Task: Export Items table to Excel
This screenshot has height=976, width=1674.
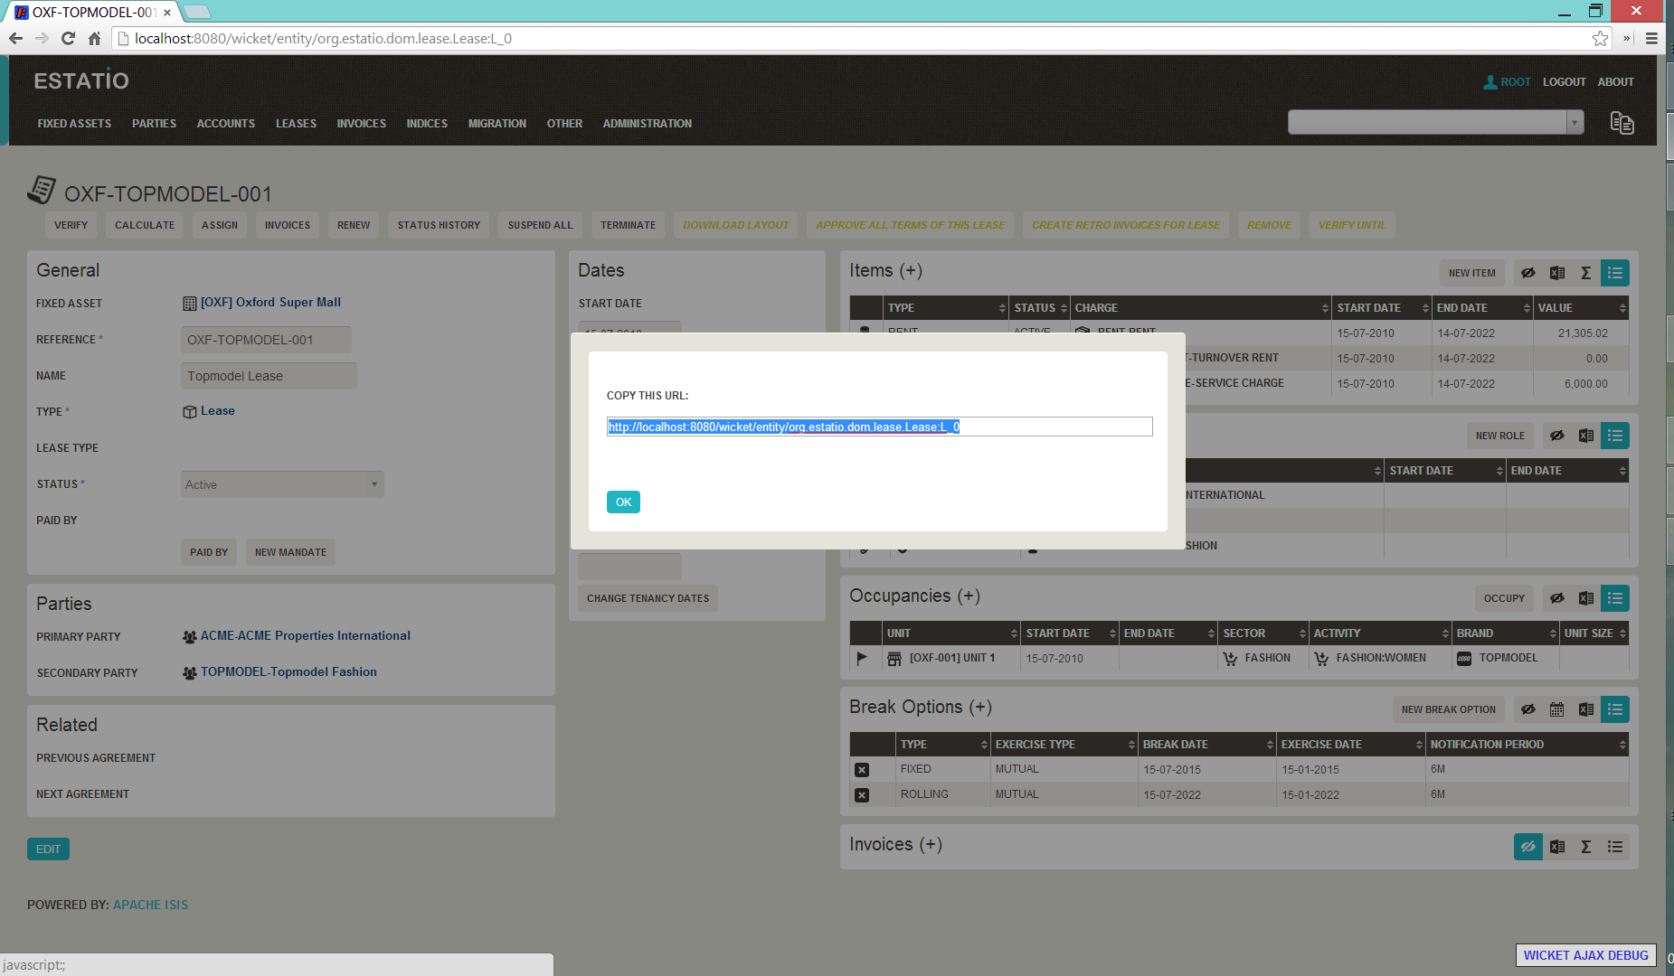Action: tap(1557, 273)
